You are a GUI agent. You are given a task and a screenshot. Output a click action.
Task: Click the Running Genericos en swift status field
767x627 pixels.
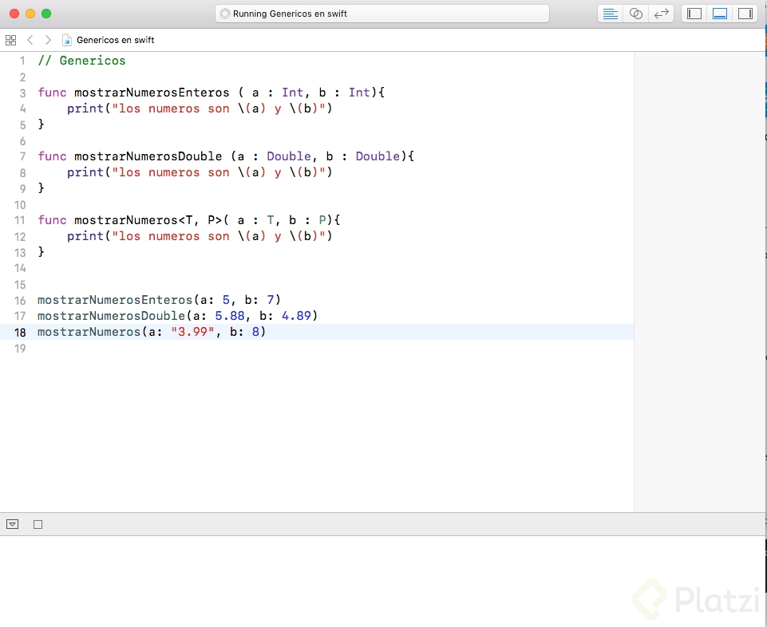point(382,14)
